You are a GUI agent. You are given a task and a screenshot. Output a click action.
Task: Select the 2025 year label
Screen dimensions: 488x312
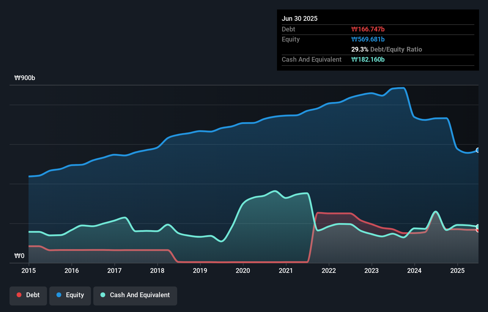(x=458, y=270)
